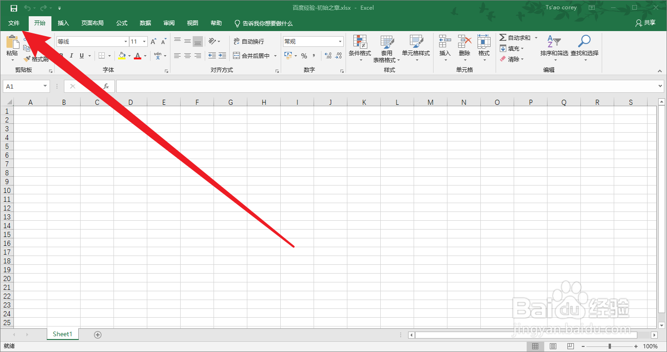
Task: Expand the formula bar chevron
Action: click(661, 86)
